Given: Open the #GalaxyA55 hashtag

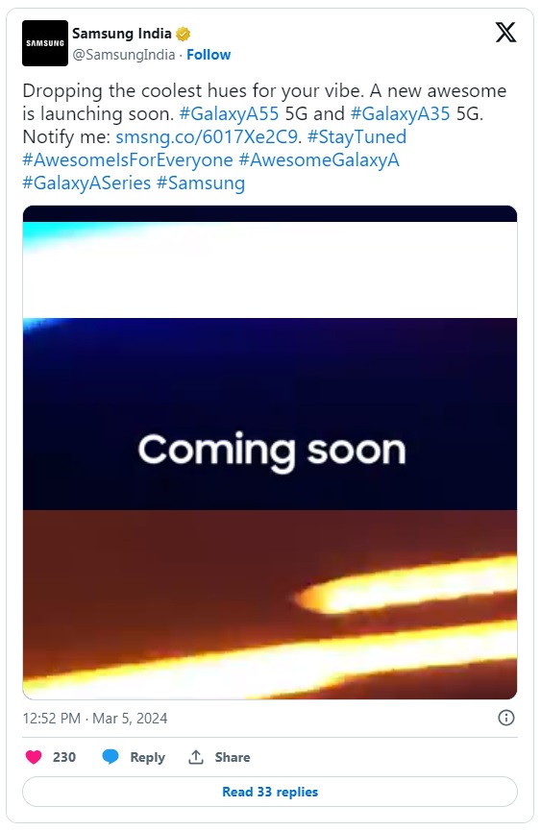Looking at the screenshot, I should click(229, 113).
